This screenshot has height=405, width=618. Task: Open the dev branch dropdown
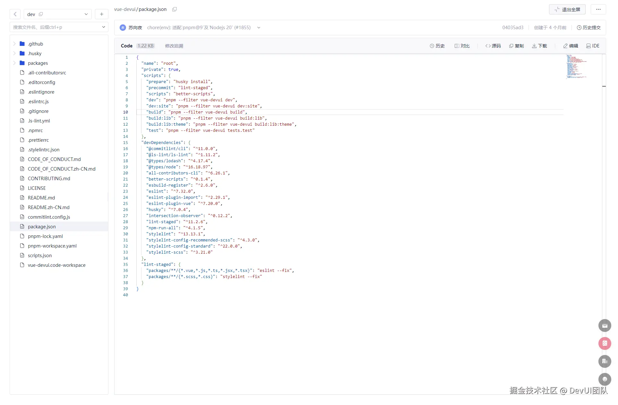point(86,14)
